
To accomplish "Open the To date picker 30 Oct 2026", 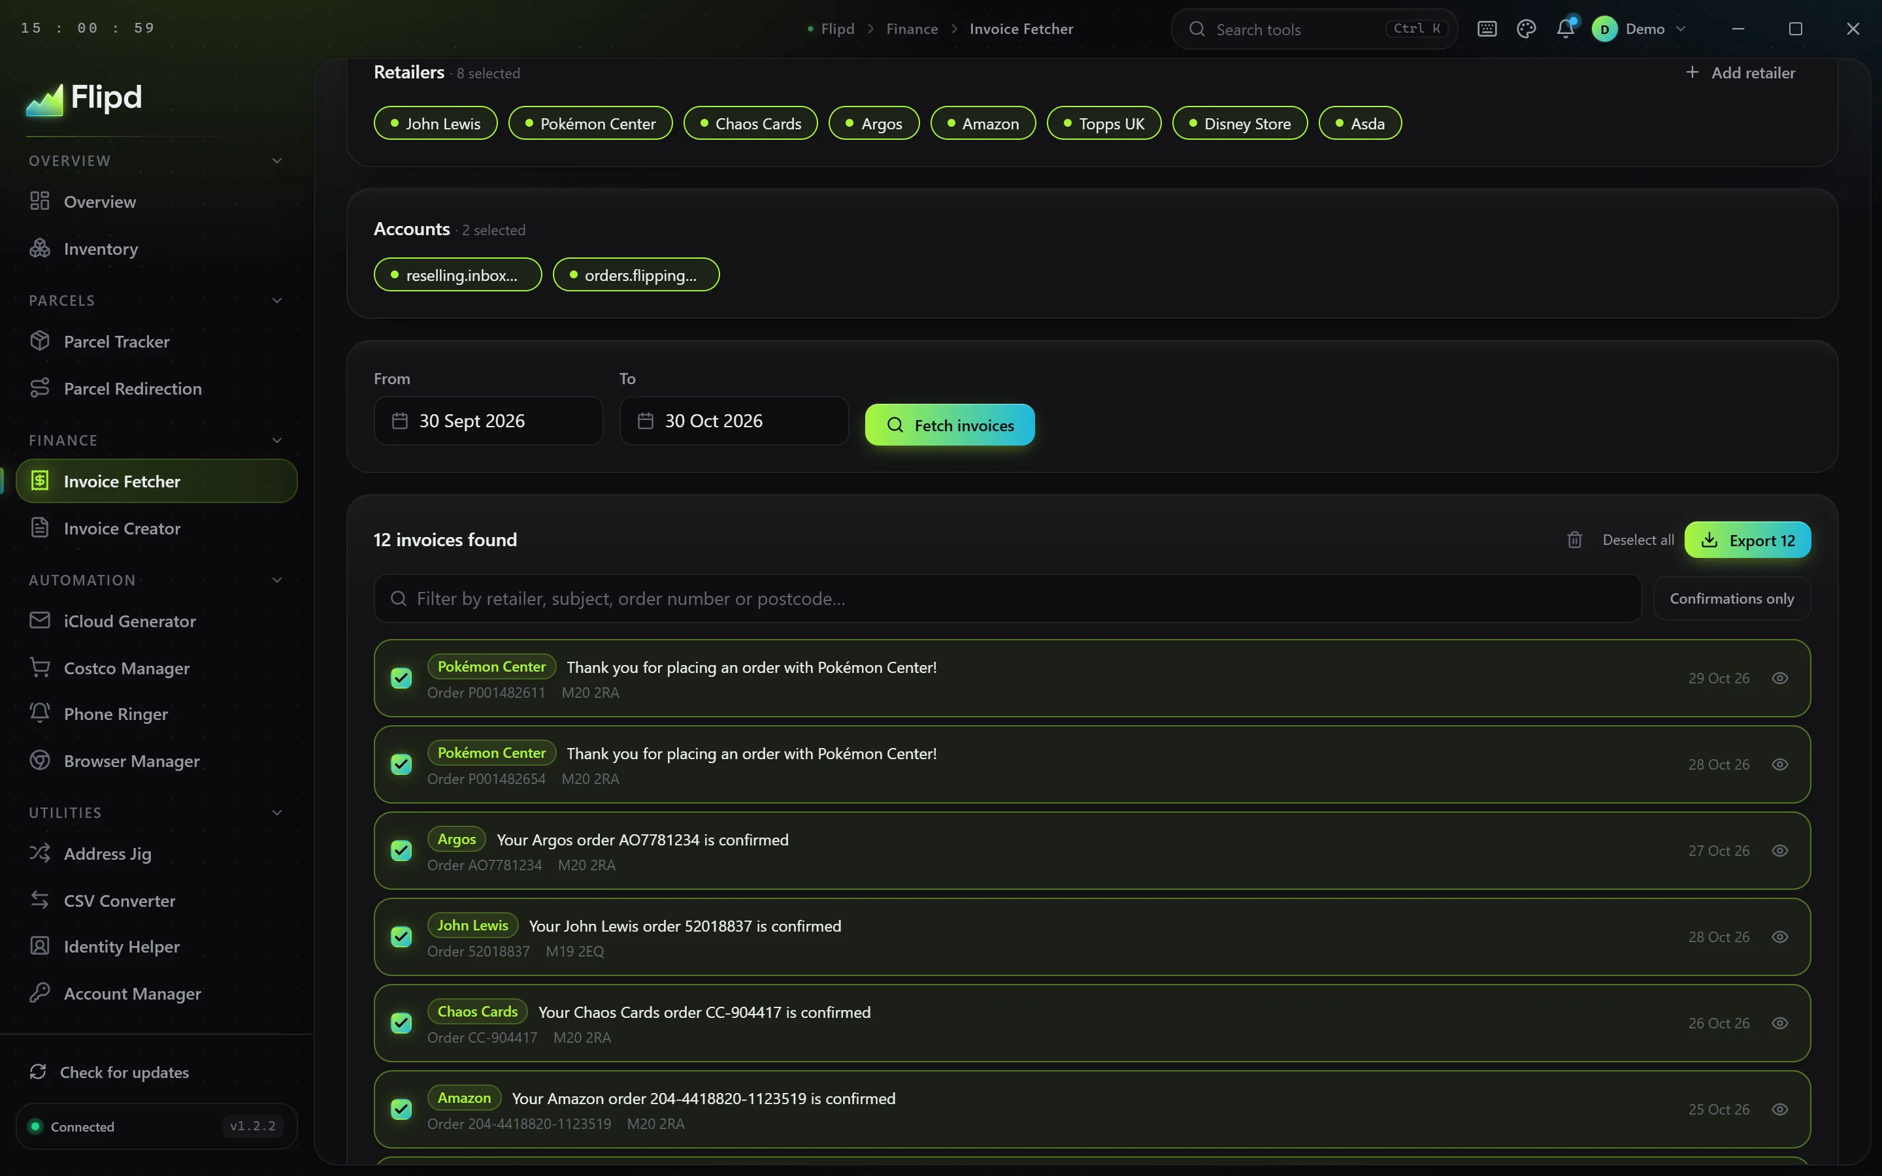I will 734,421.
